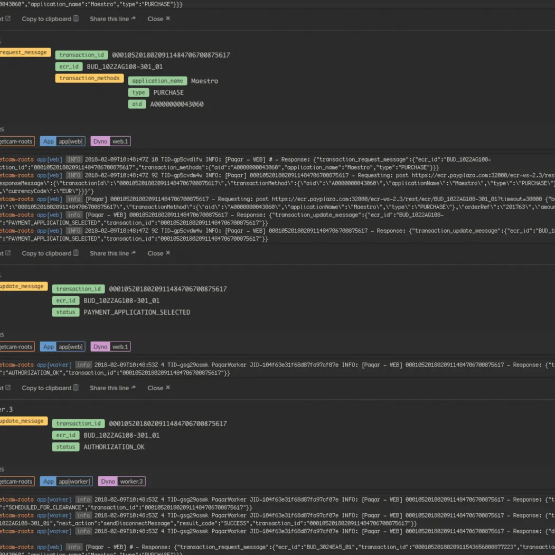This screenshot has height=555, width=555.
Task: Click the type tag beside PURCHASE
Action: 138,92
